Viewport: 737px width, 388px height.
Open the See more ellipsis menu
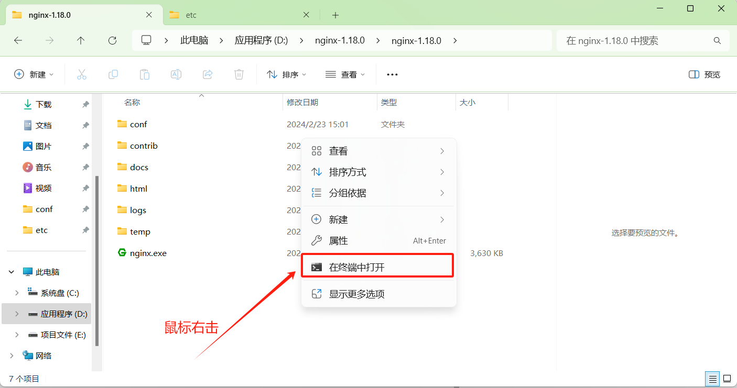click(x=392, y=74)
